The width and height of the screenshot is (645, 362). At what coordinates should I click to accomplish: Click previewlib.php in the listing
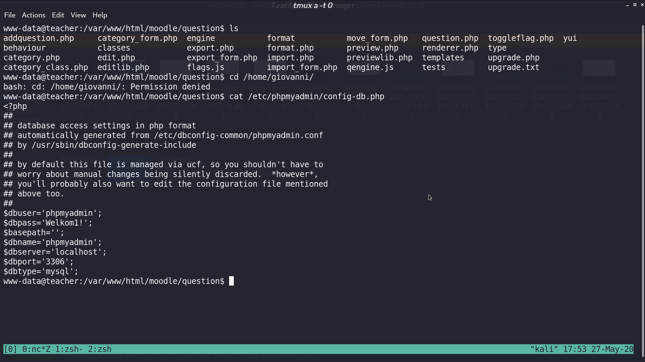(x=380, y=58)
